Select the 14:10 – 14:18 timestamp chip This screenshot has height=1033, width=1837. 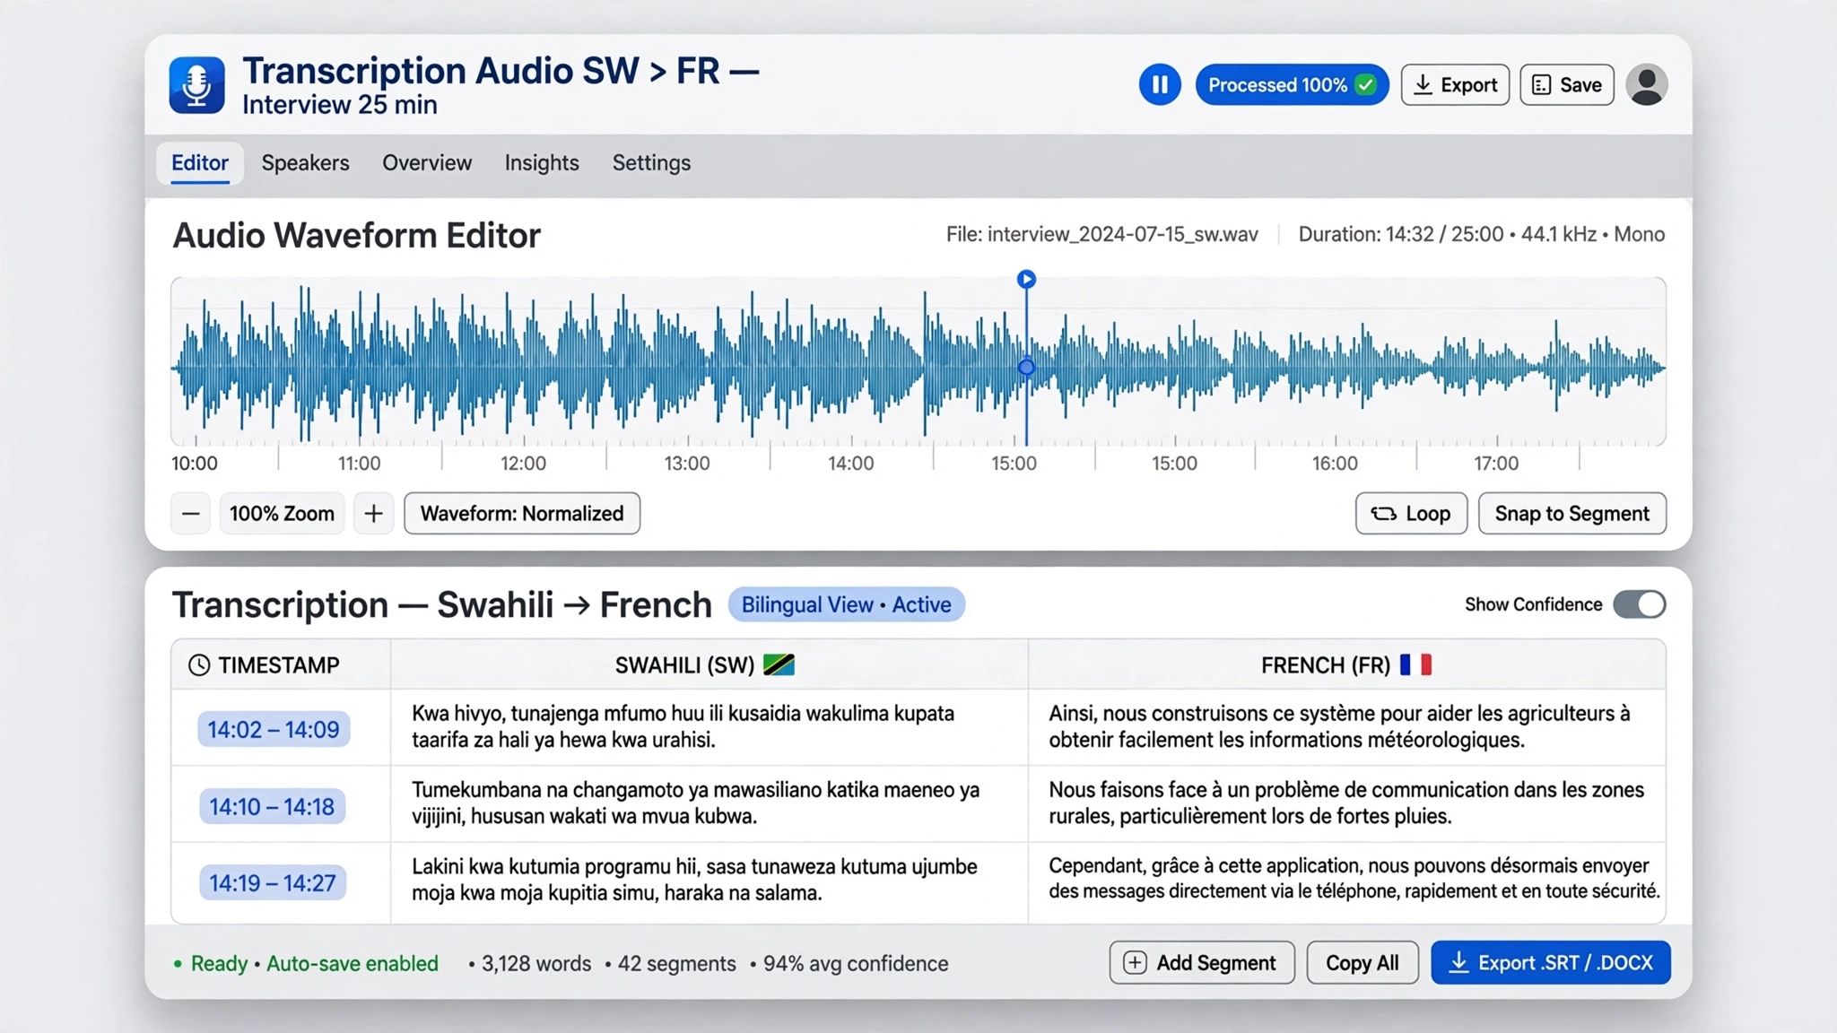point(272,807)
